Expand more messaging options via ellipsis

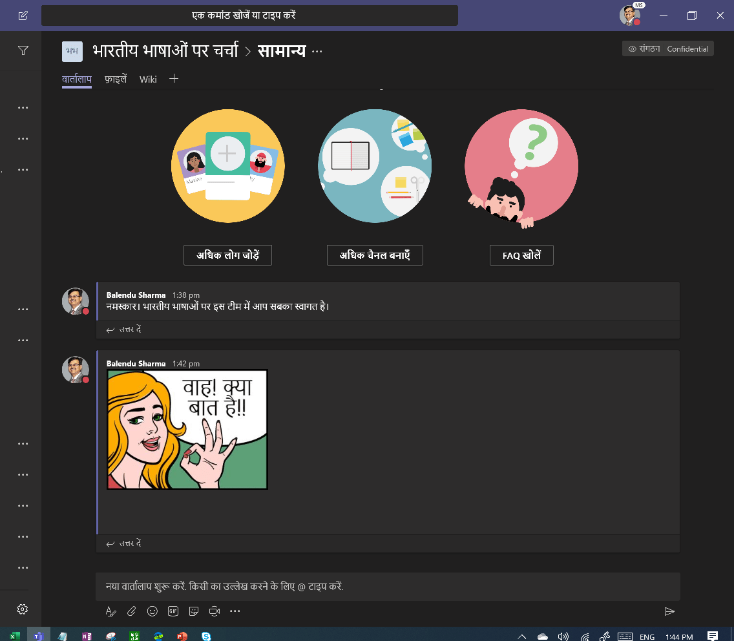pos(235,611)
